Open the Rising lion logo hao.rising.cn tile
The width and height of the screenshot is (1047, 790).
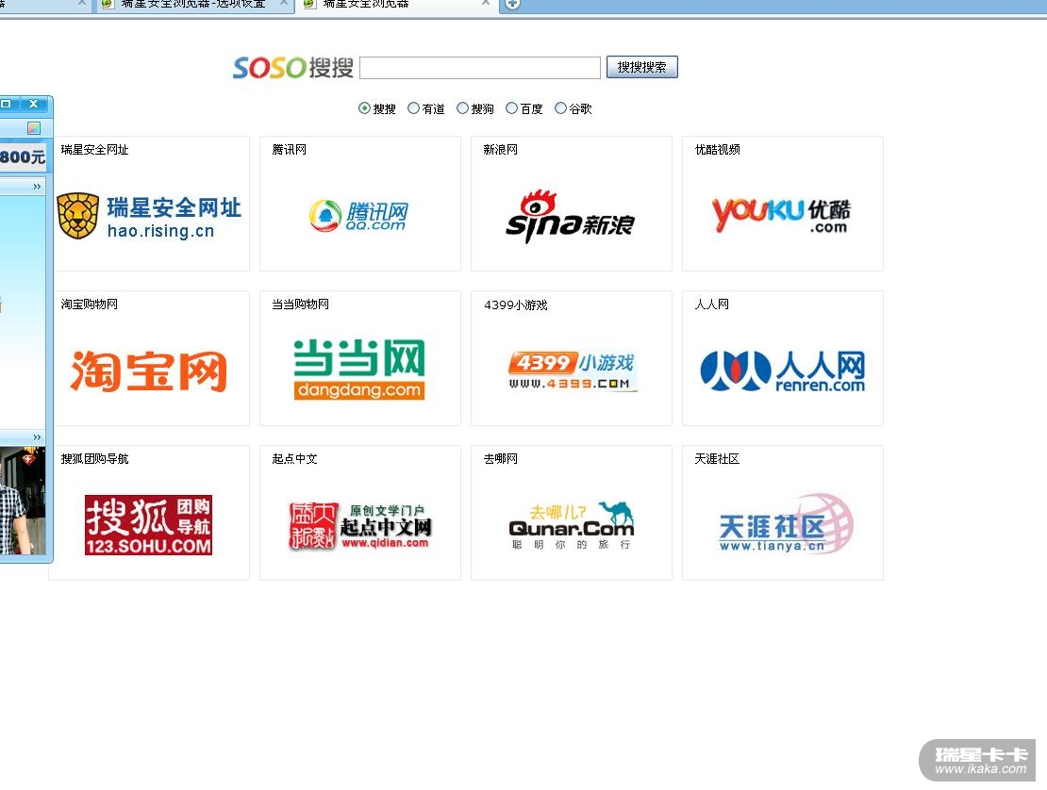tap(149, 216)
